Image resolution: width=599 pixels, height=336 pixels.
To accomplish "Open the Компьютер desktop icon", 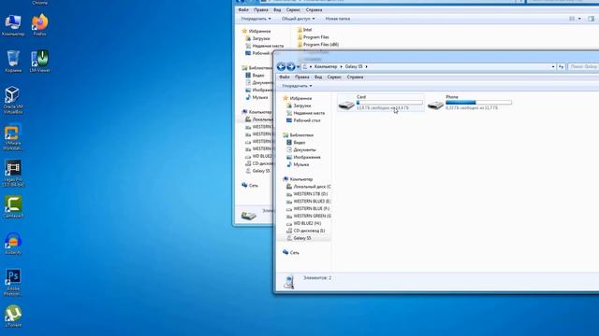I will coord(12,25).
